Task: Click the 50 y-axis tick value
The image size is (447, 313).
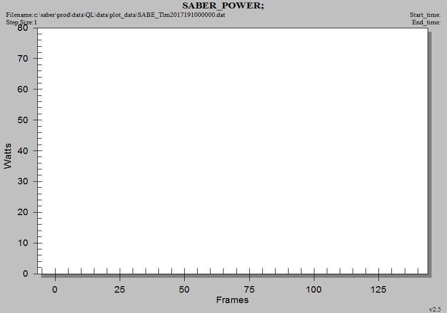Action: coord(23,120)
